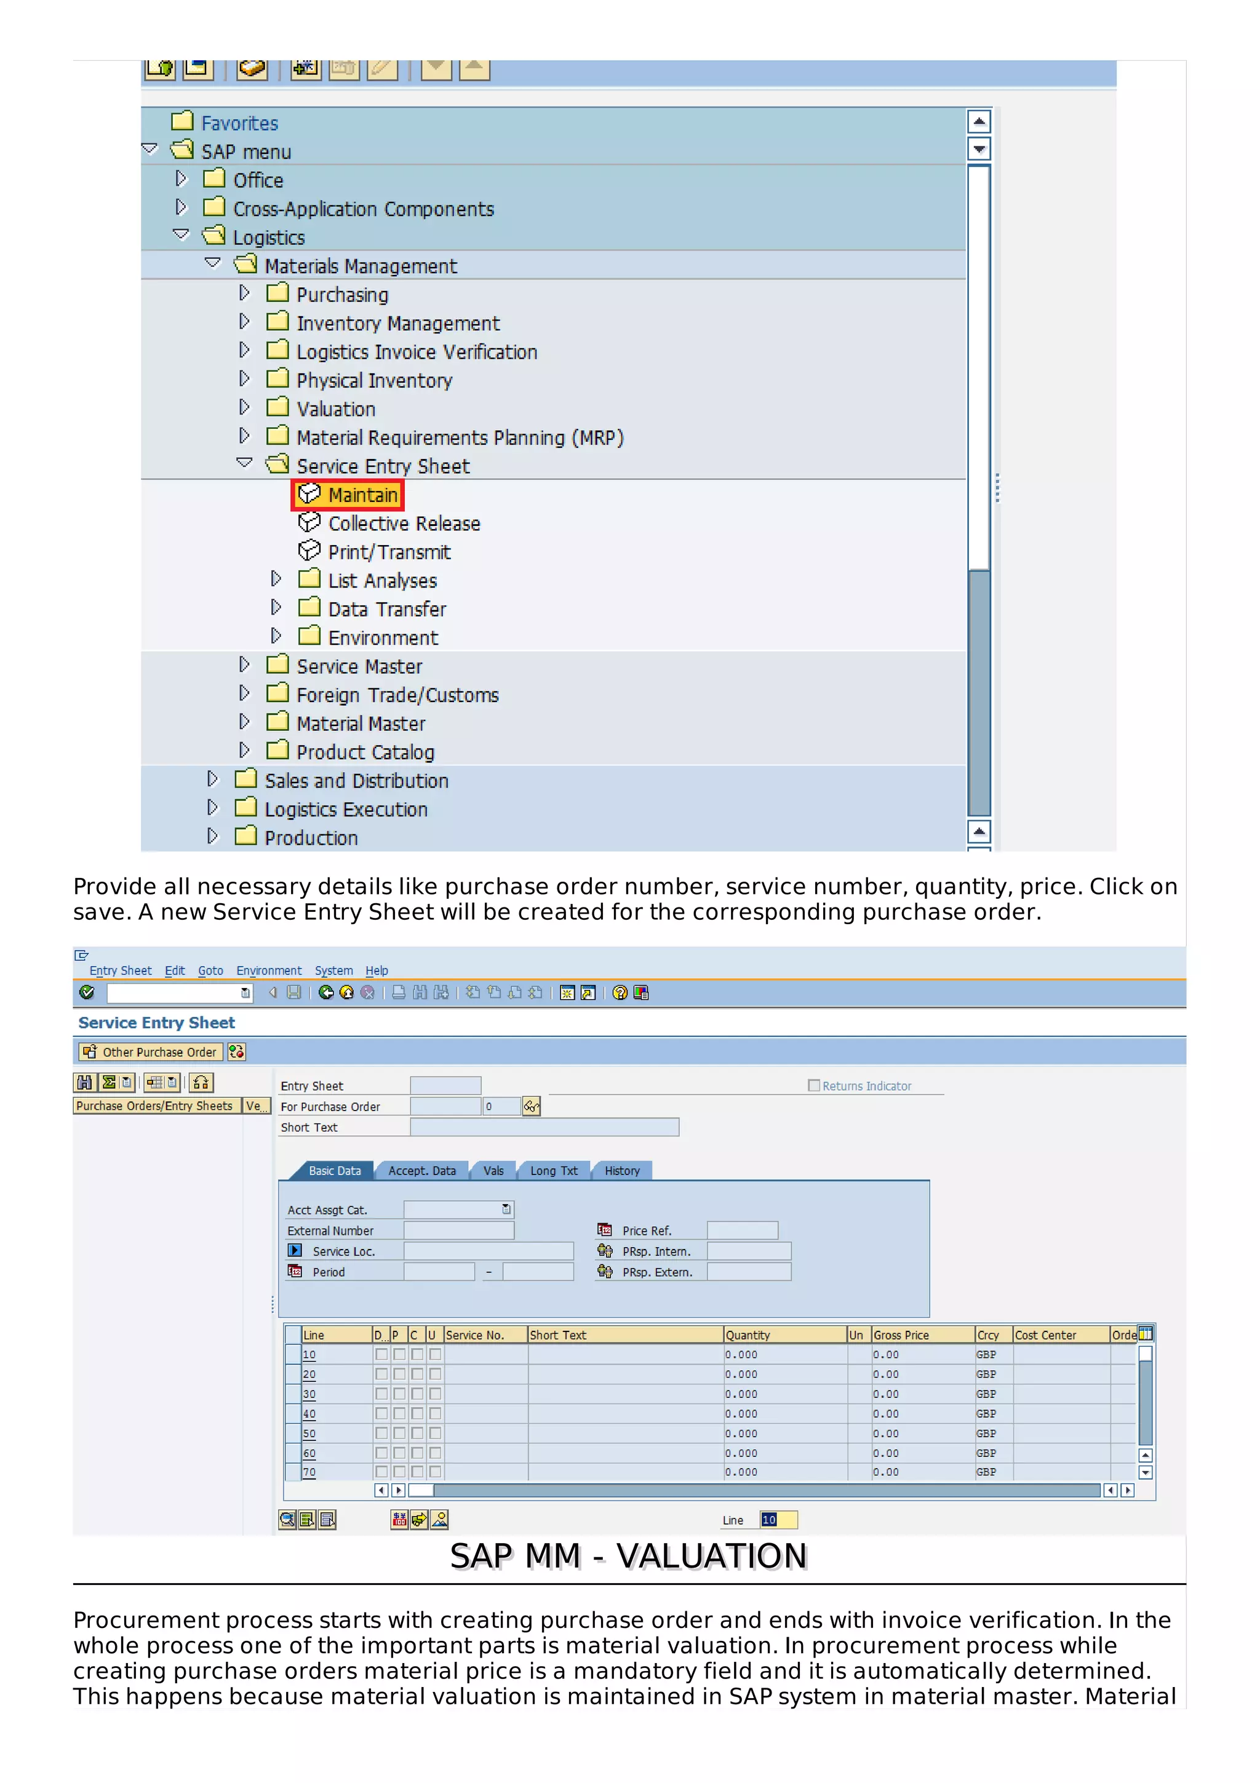Image resolution: width=1260 pixels, height=1783 pixels.
Task: Click the First Page icon
Action: pos(472,992)
